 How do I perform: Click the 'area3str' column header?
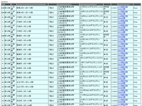[x=91, y=4]
